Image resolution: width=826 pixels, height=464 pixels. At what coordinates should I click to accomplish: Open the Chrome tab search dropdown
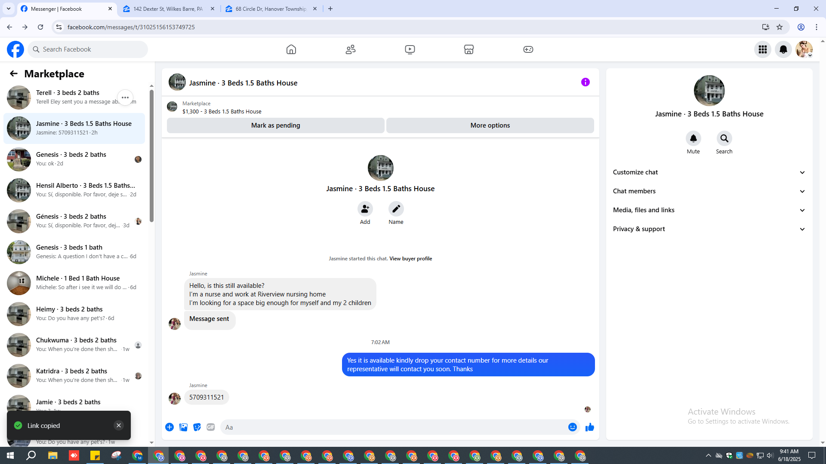point(9,9)
